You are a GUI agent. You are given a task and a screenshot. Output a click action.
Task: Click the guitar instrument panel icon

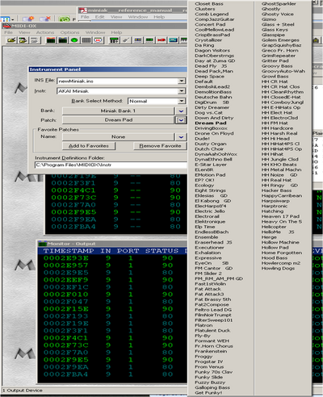click(126, 40)
